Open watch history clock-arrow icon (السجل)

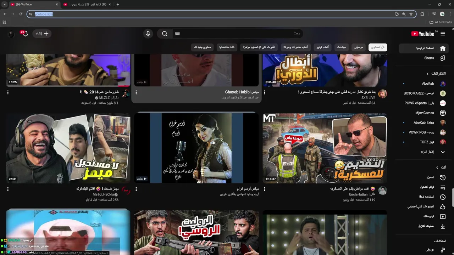[443, 177]
